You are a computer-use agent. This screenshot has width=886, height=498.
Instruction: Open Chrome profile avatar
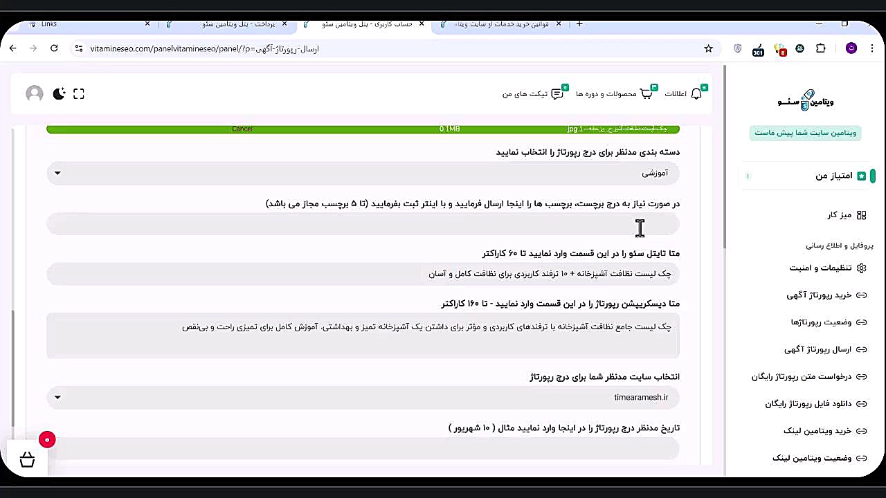[x=851, y=48]
